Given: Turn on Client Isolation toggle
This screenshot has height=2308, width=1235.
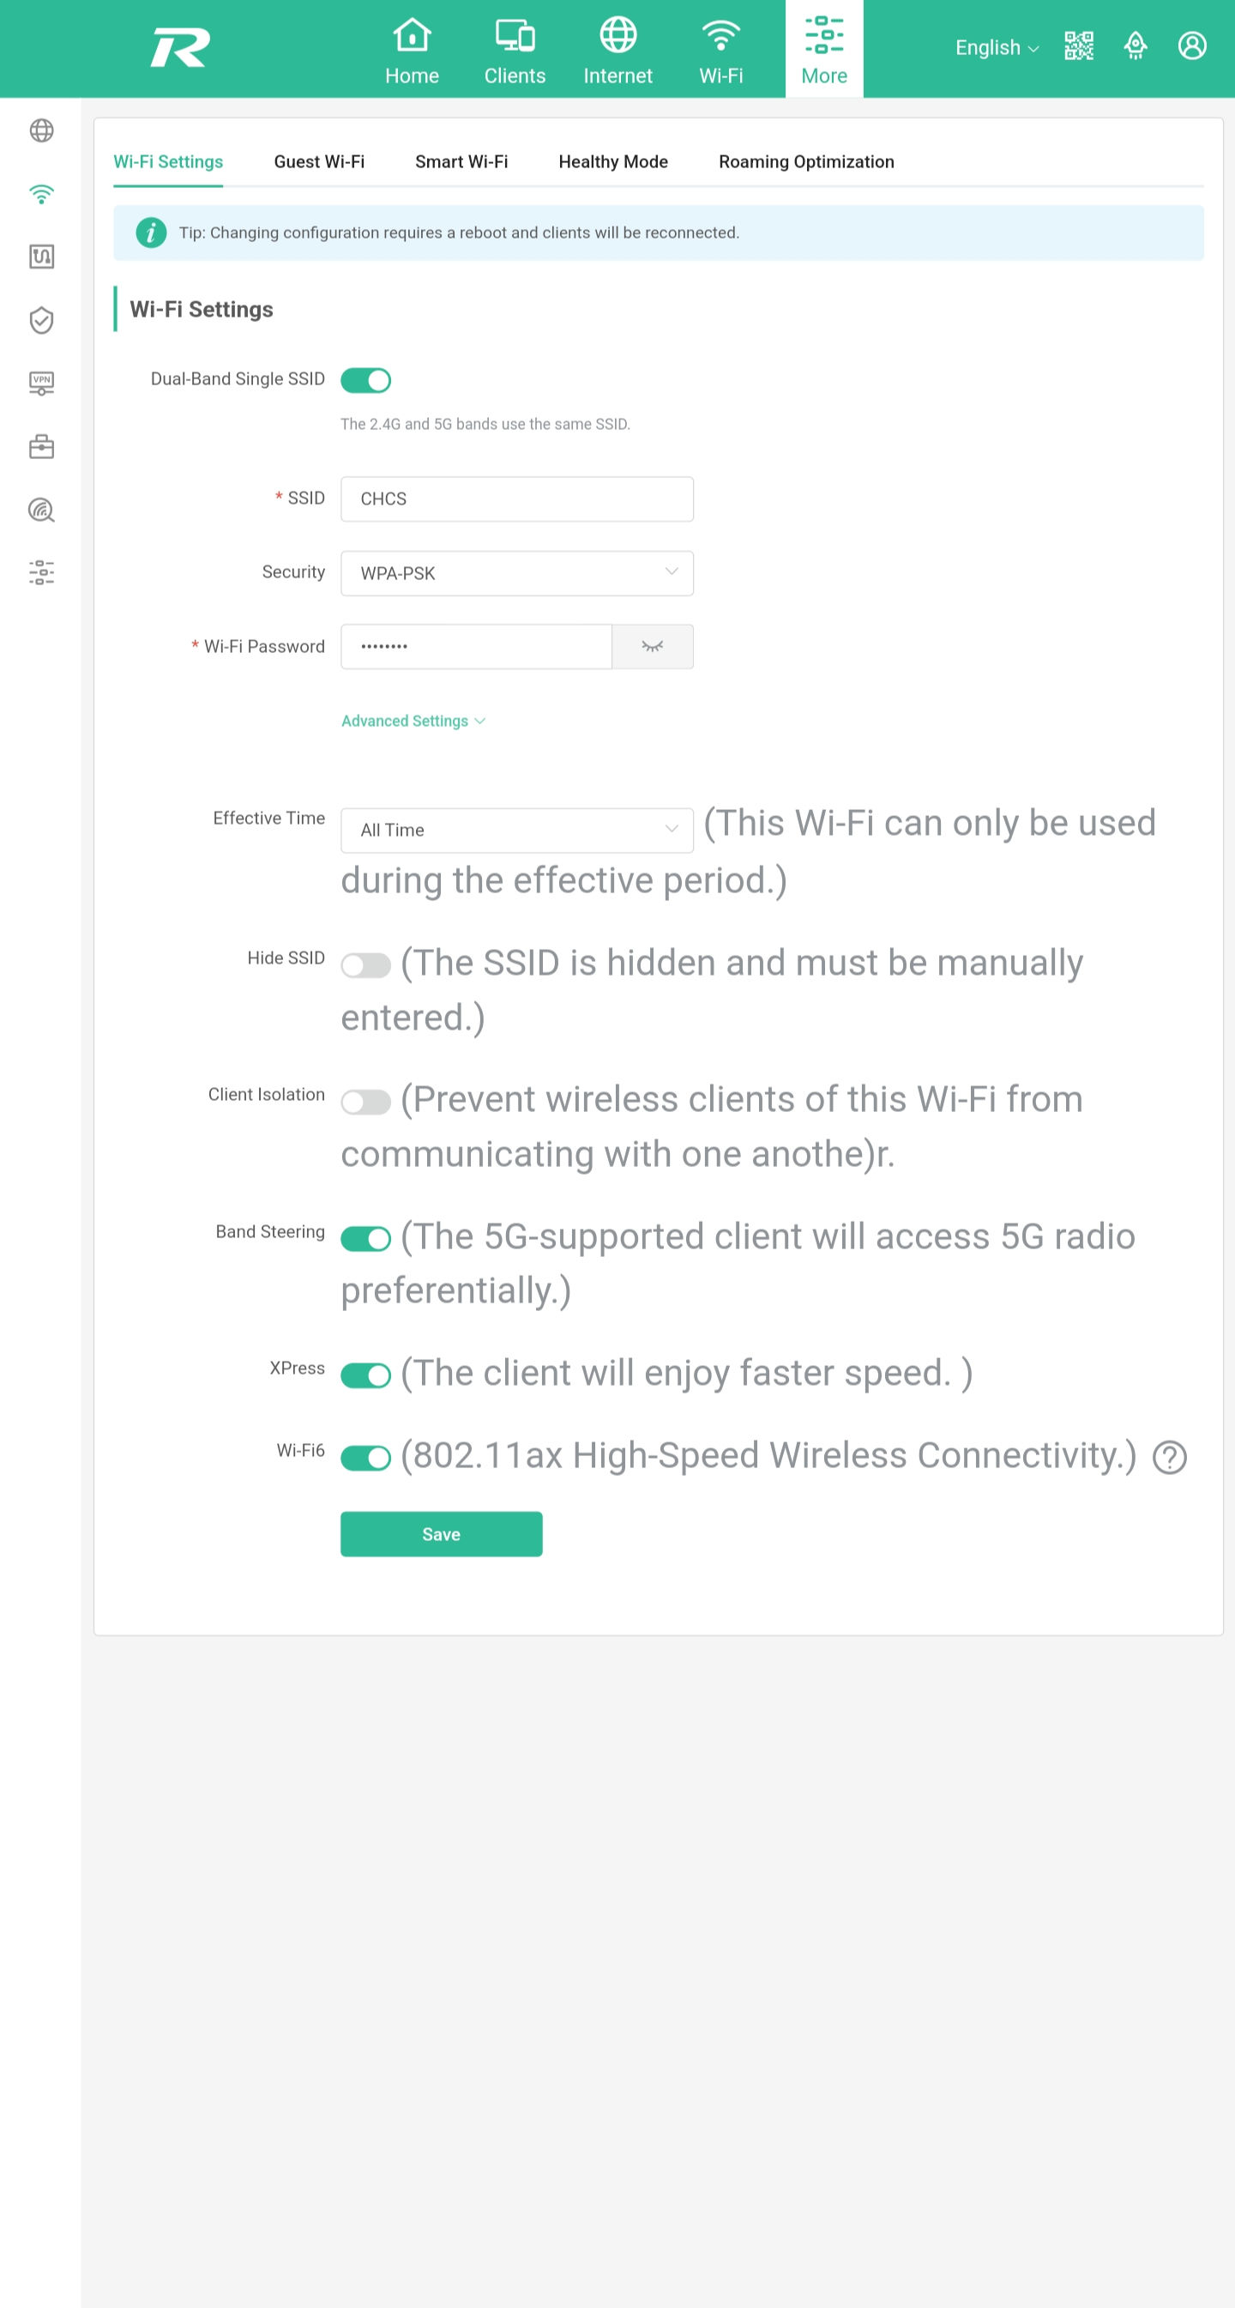Looking at the screenshot, I should click(365, 1101).
